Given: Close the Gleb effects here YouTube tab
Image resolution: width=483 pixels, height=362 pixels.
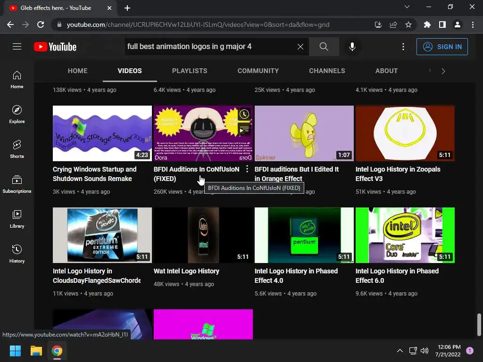Looking at the screenshot, I should tap(109, 8).
